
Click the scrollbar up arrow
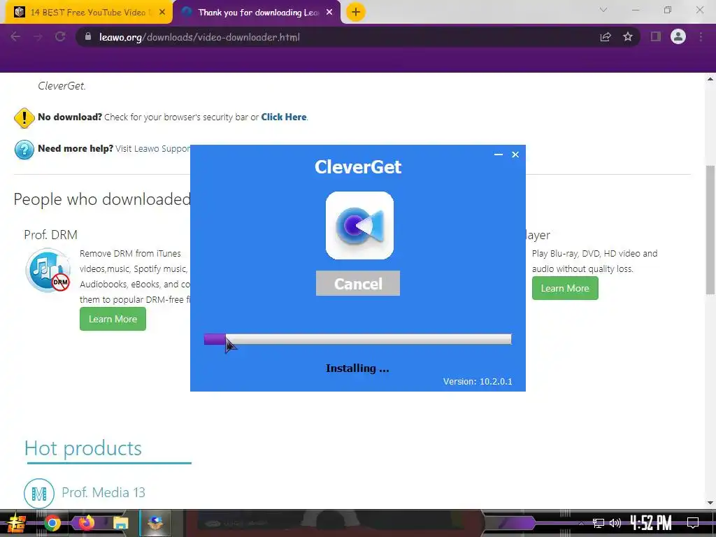point(710,79)
